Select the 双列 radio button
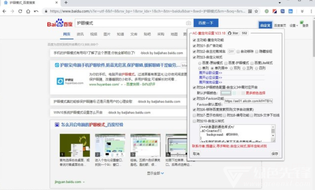The image size is (315, 190). tap(231, 68)
